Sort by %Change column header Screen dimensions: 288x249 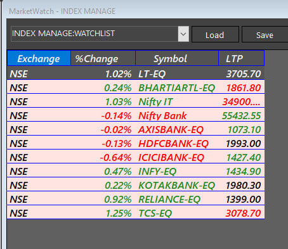tap(103, 58)
